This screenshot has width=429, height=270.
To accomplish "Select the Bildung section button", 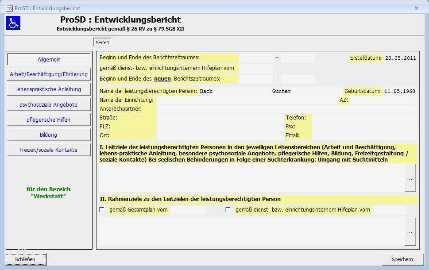I will tap(49, 135).
